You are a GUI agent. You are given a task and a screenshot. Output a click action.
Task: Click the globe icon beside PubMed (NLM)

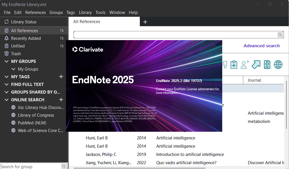[13, 123]
